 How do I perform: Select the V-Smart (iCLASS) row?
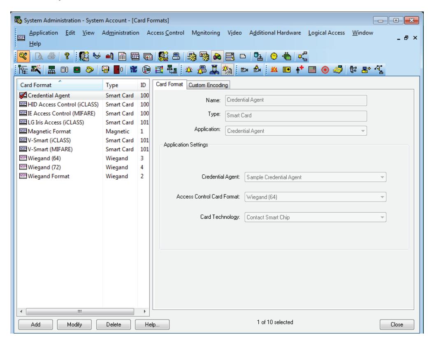84,140
